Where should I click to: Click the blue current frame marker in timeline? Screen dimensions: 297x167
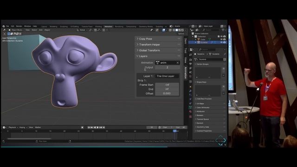(175, 131)
